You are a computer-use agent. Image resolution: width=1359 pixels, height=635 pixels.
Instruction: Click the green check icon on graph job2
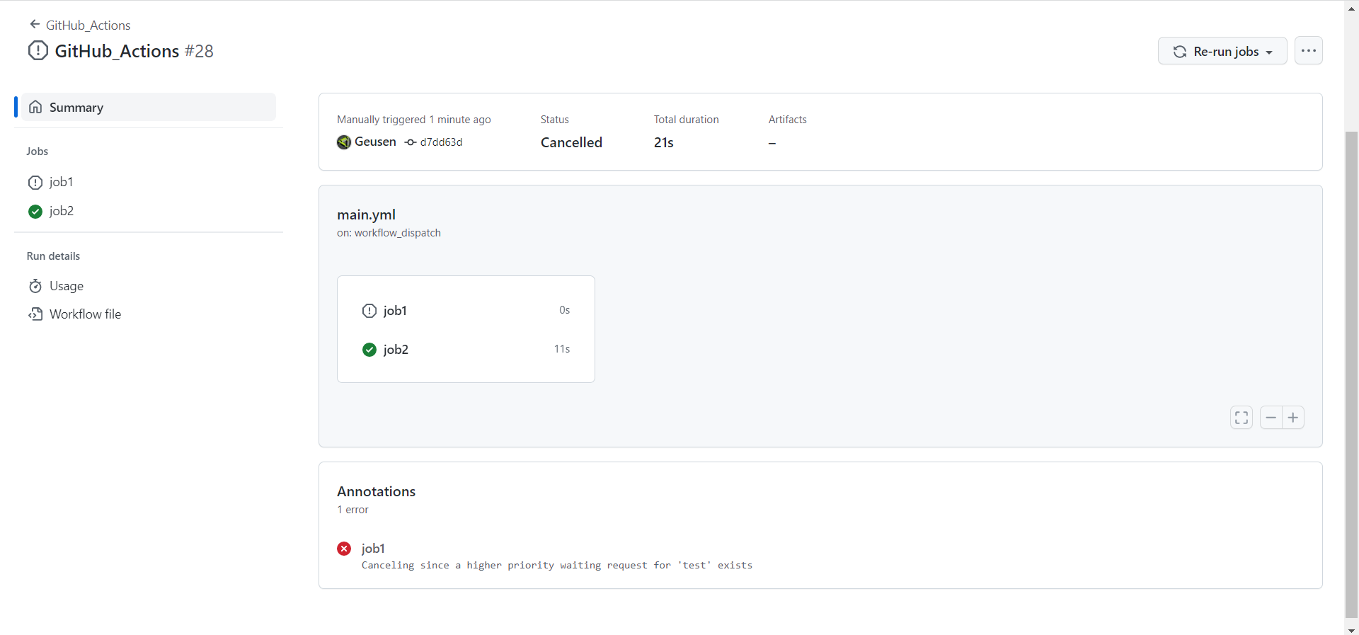point(369,350)
